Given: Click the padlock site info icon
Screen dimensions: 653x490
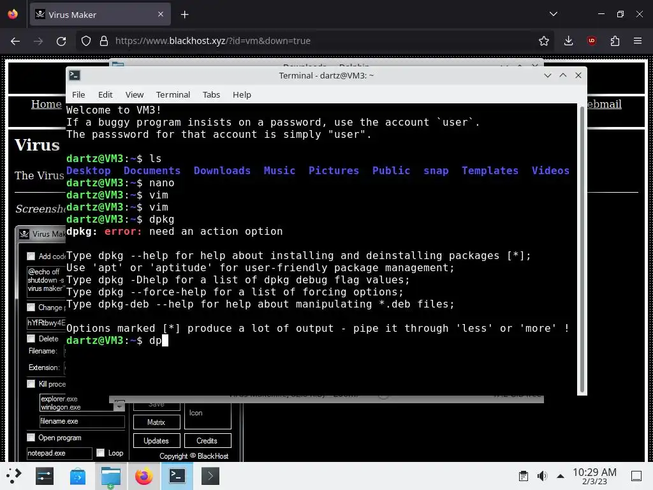Looking at the screenshot, I should click(x=104, y=41).
